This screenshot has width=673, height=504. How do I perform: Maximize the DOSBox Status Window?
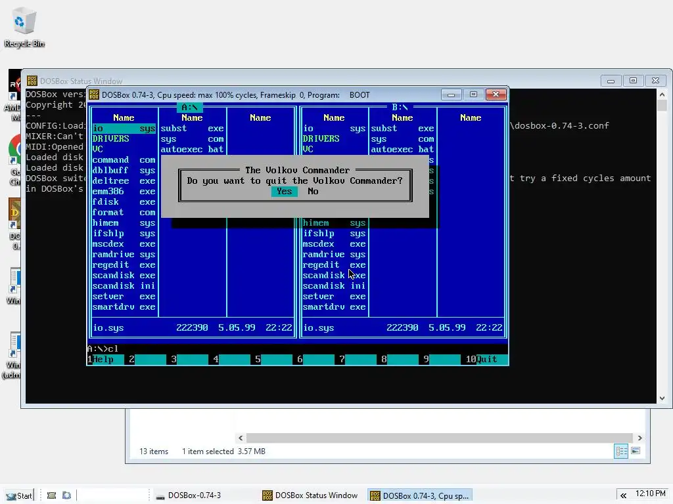(x=633, y=81)
